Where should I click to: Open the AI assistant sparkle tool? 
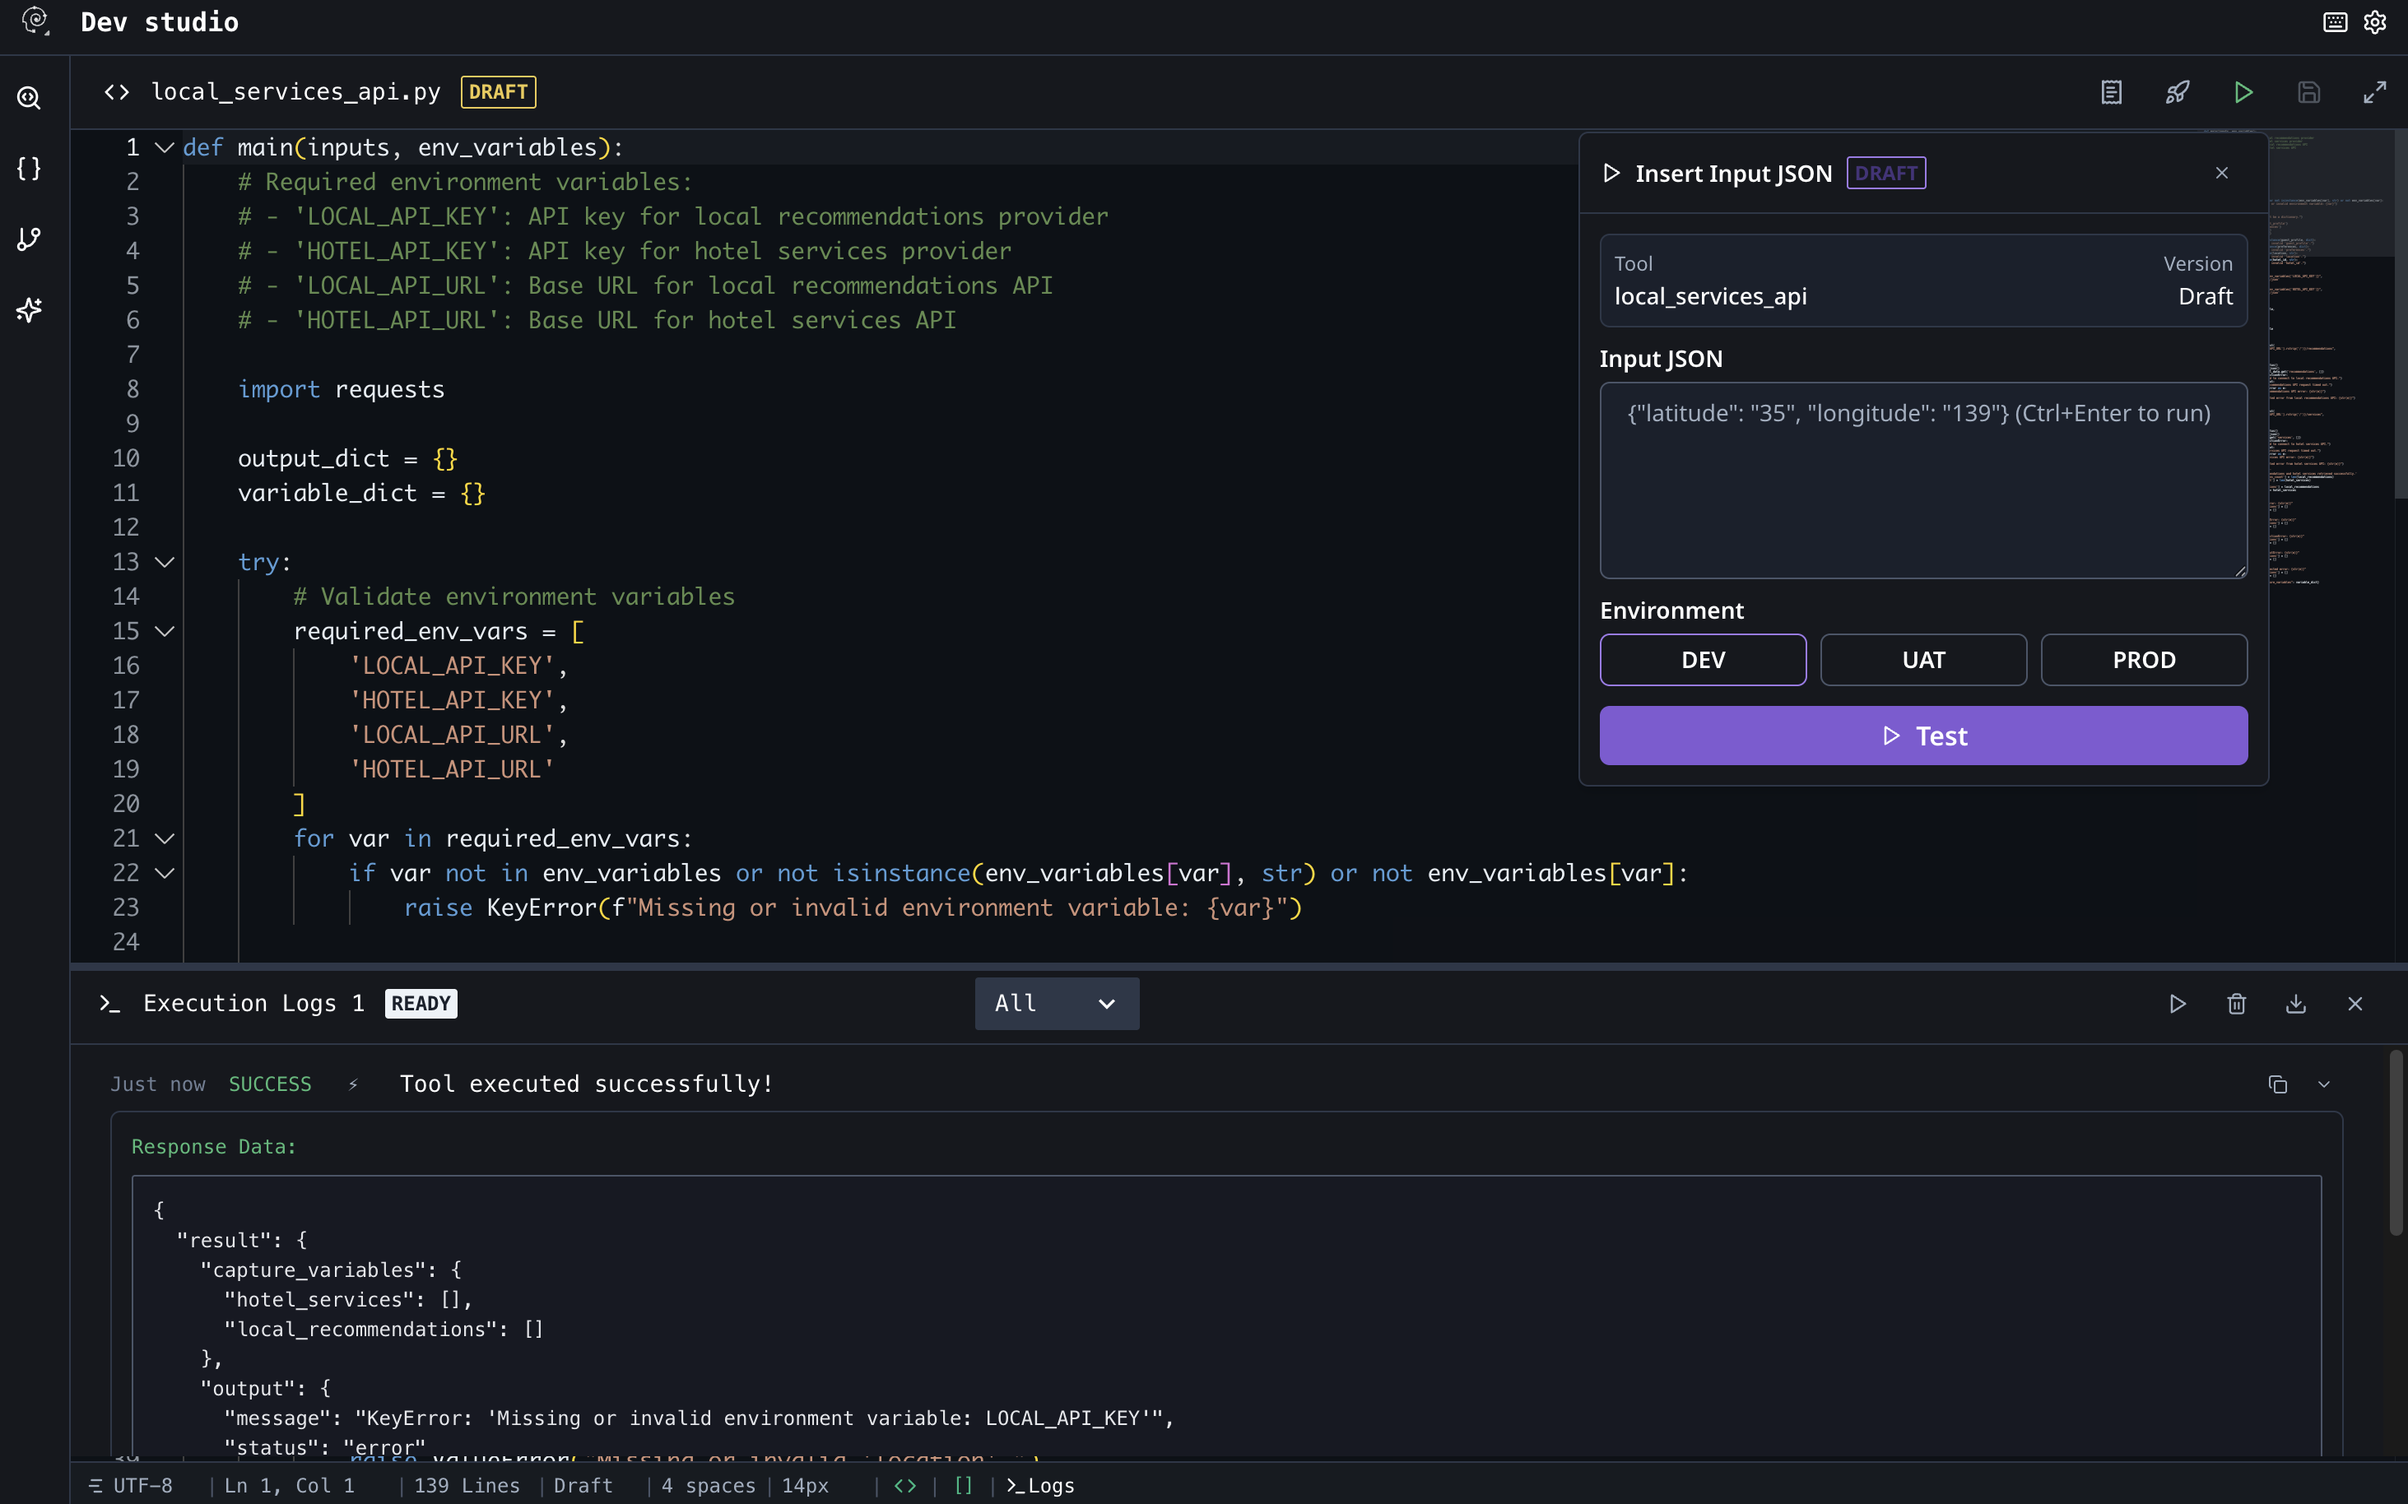pyautogui.click(x=29, y=310)
